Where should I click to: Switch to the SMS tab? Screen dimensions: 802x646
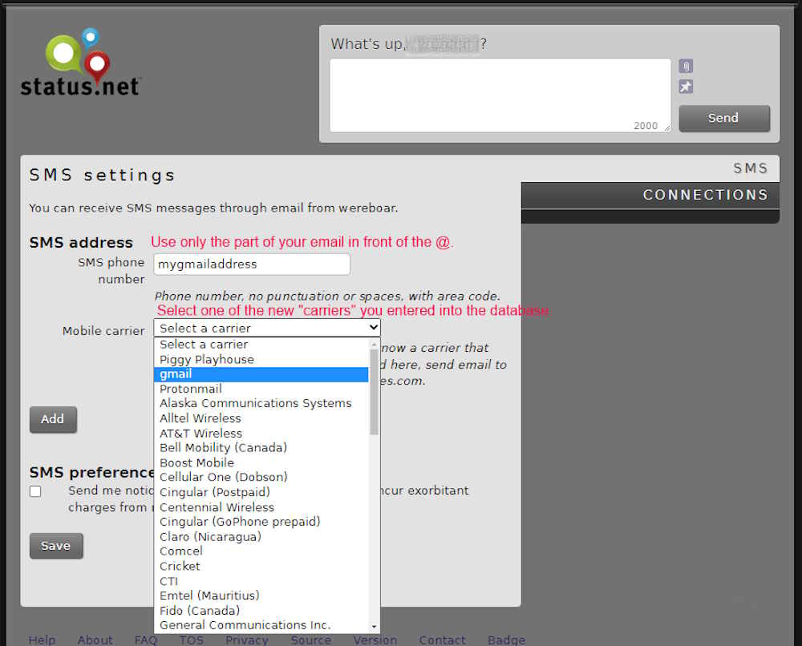pyautogui.click(x=750, y=168)
